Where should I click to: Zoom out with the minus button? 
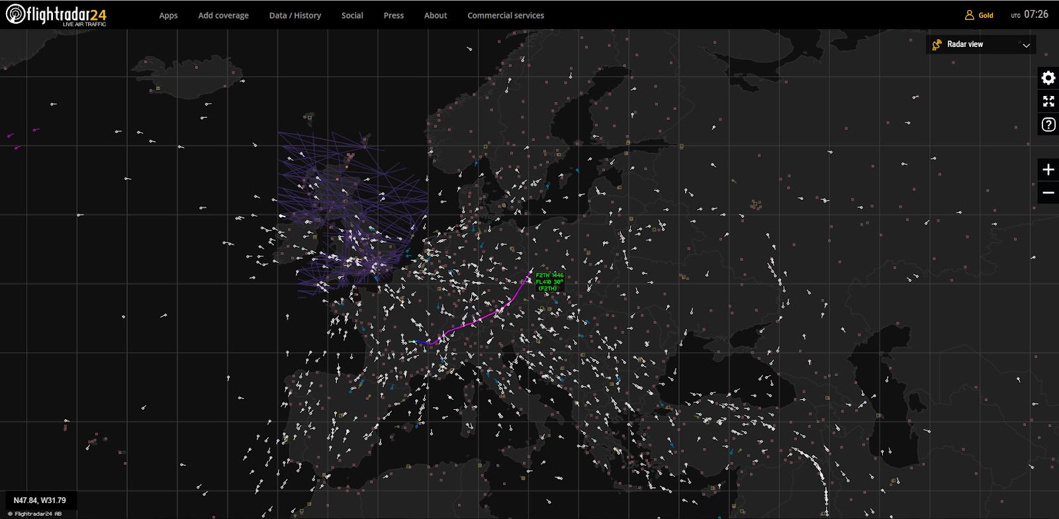pos(1048,193)
